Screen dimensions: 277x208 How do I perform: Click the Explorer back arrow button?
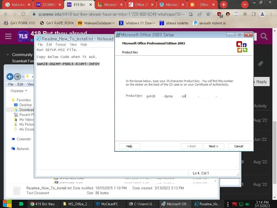click(x=10, y=77)
